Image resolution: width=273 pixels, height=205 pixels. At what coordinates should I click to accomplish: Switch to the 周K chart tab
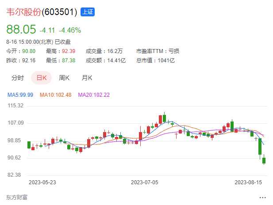tap(64, 78)
